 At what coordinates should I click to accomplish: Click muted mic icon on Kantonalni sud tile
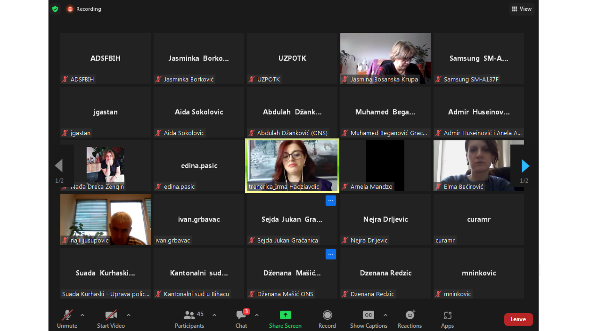click(x=158, y=294)
